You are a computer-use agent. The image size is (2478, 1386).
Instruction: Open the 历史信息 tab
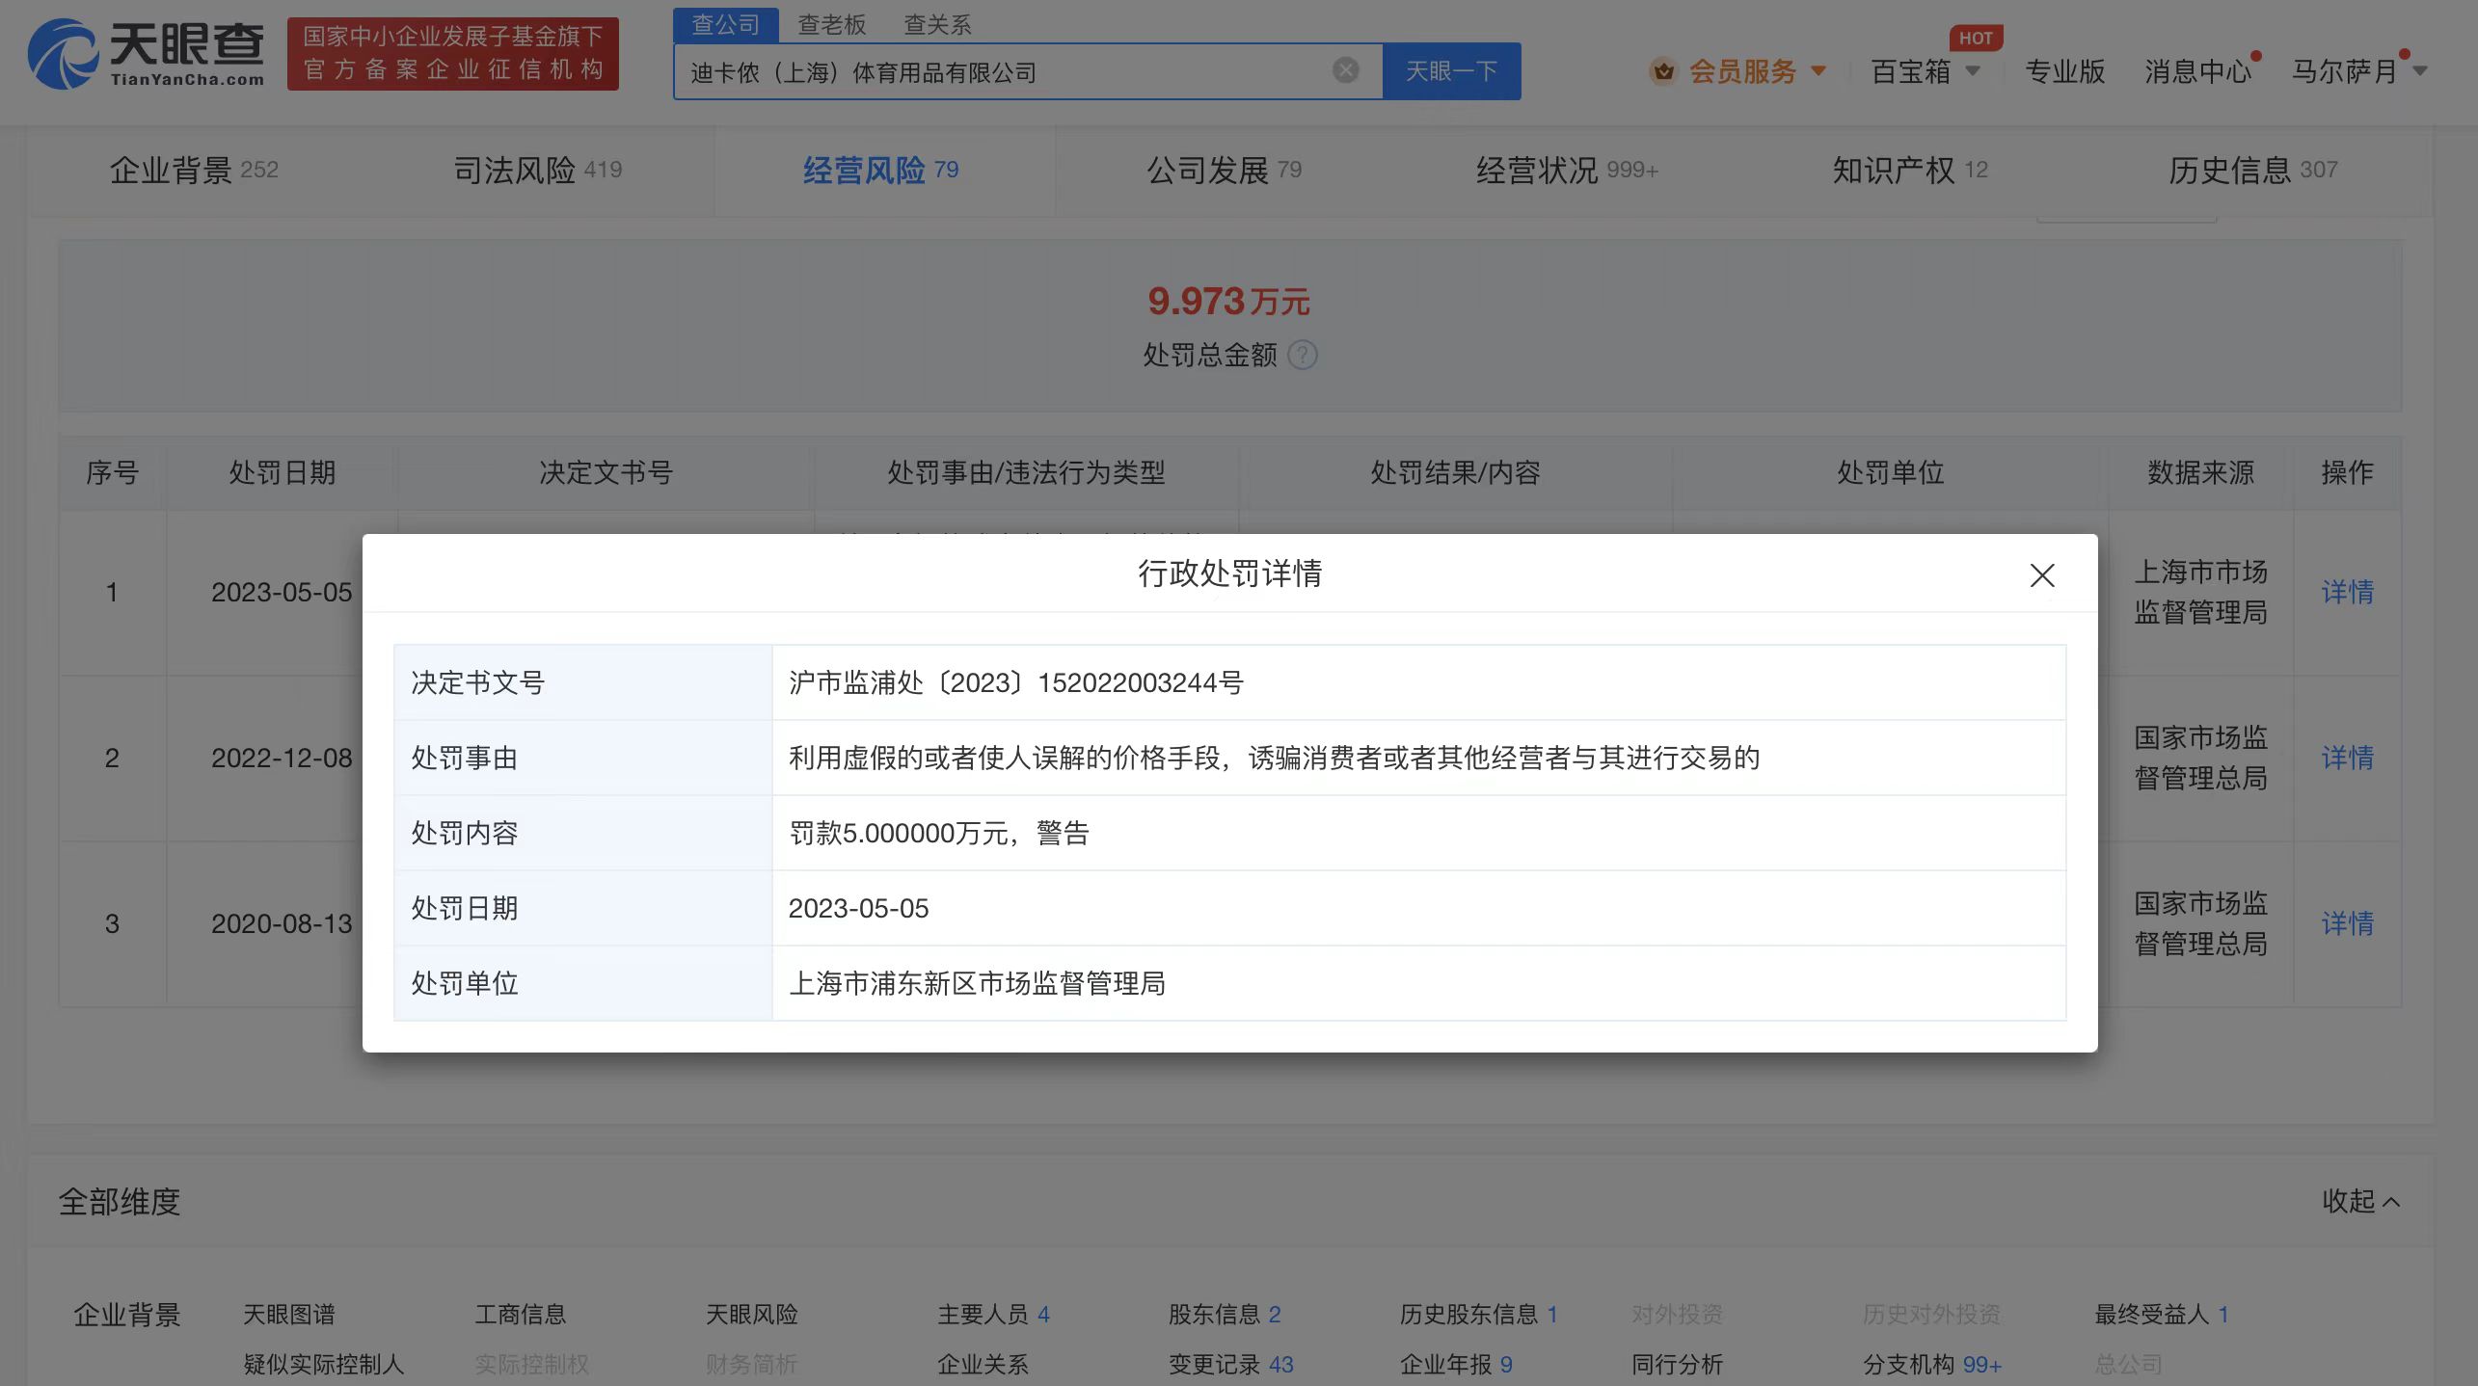click(2253, 171)
